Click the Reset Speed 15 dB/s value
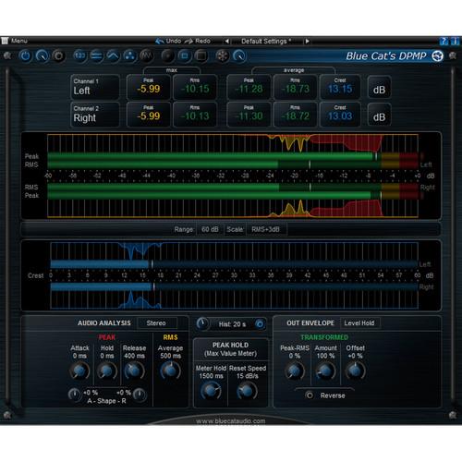Viewport: 462px width, 462px height. (x=247, y=376)
